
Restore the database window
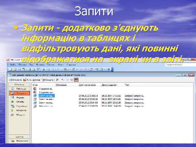pyautogui.click(x=185, y=75)
